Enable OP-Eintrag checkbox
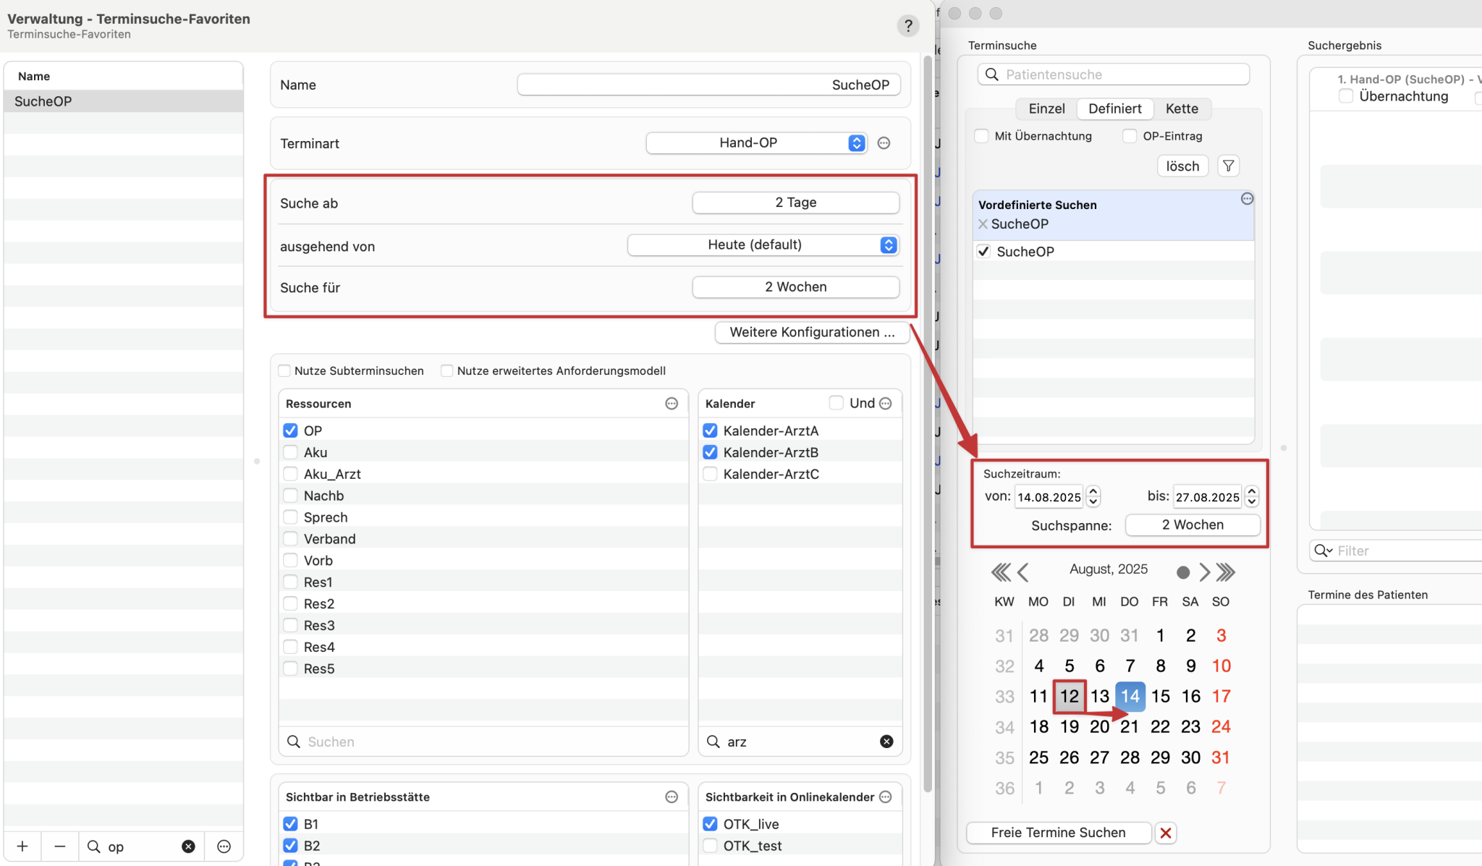Viewport: 1482px width, 866px height. [1130, 136]
